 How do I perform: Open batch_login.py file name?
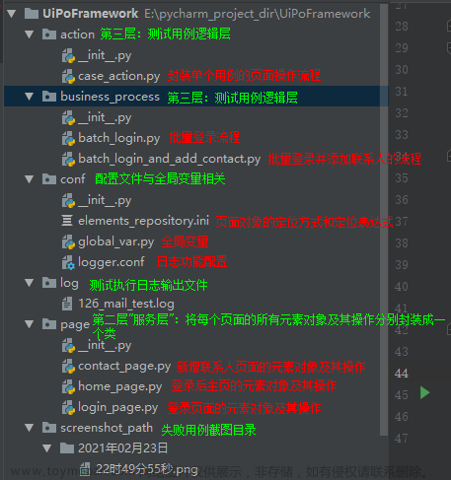click(x=118, y=138)
